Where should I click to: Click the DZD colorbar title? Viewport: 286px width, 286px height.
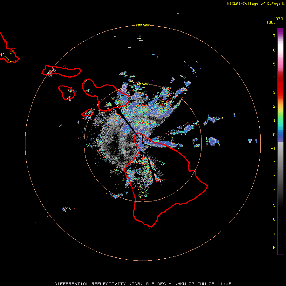tap(279, 19)
